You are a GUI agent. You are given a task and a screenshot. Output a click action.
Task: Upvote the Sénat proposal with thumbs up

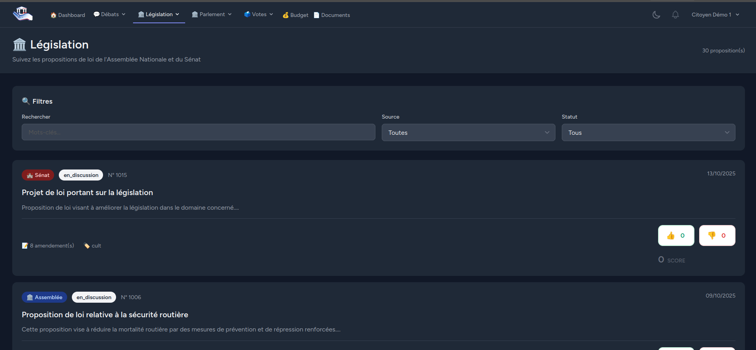[676, 235]
